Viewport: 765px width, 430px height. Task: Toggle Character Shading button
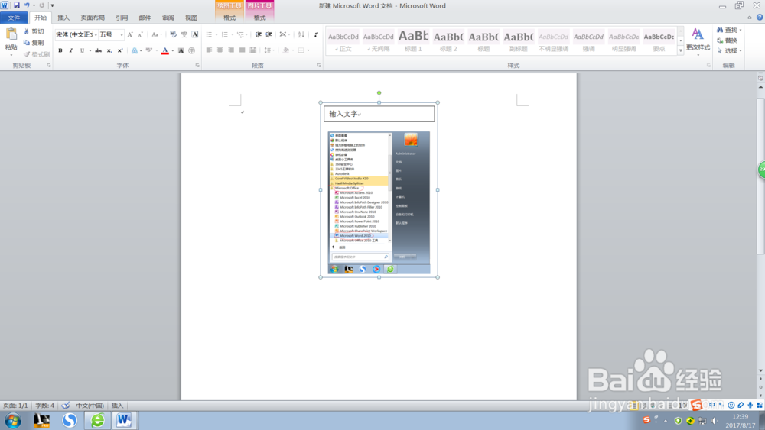pyautogui.click(x=181, y=50)
